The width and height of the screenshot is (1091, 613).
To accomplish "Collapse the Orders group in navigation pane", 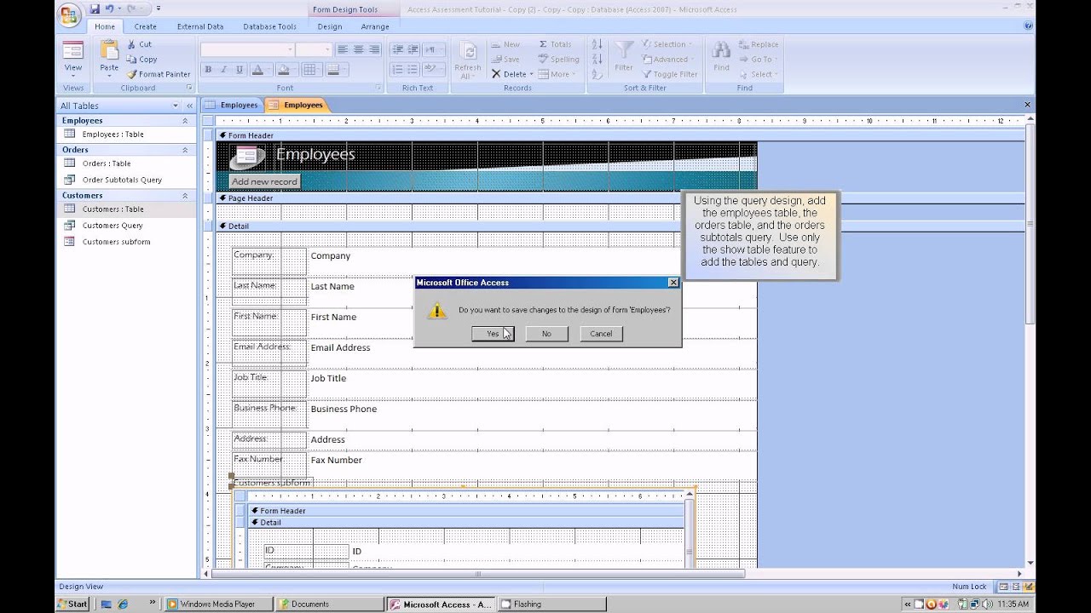I will tap(185, 150).
